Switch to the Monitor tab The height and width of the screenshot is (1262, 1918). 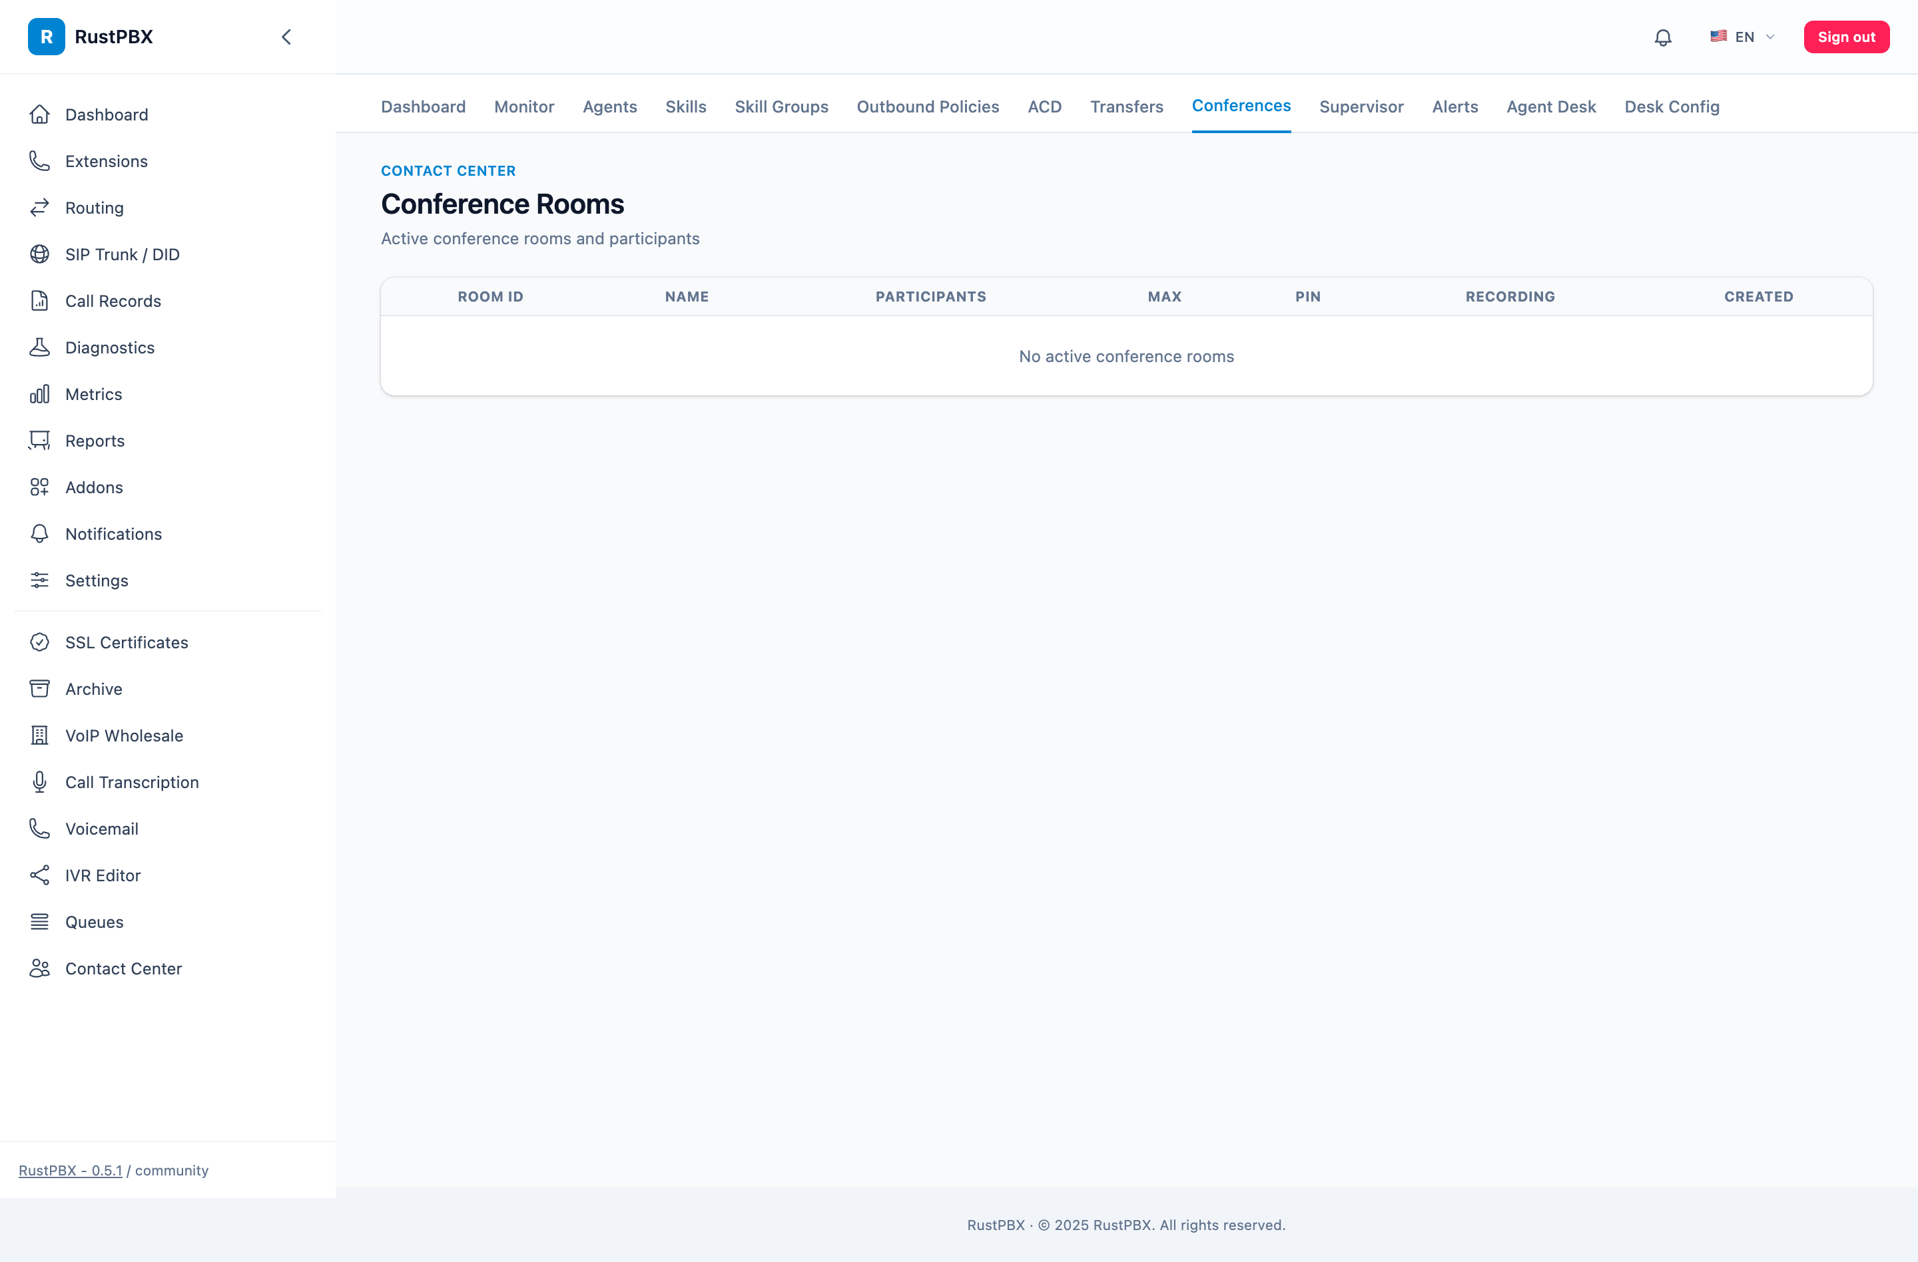524,106
